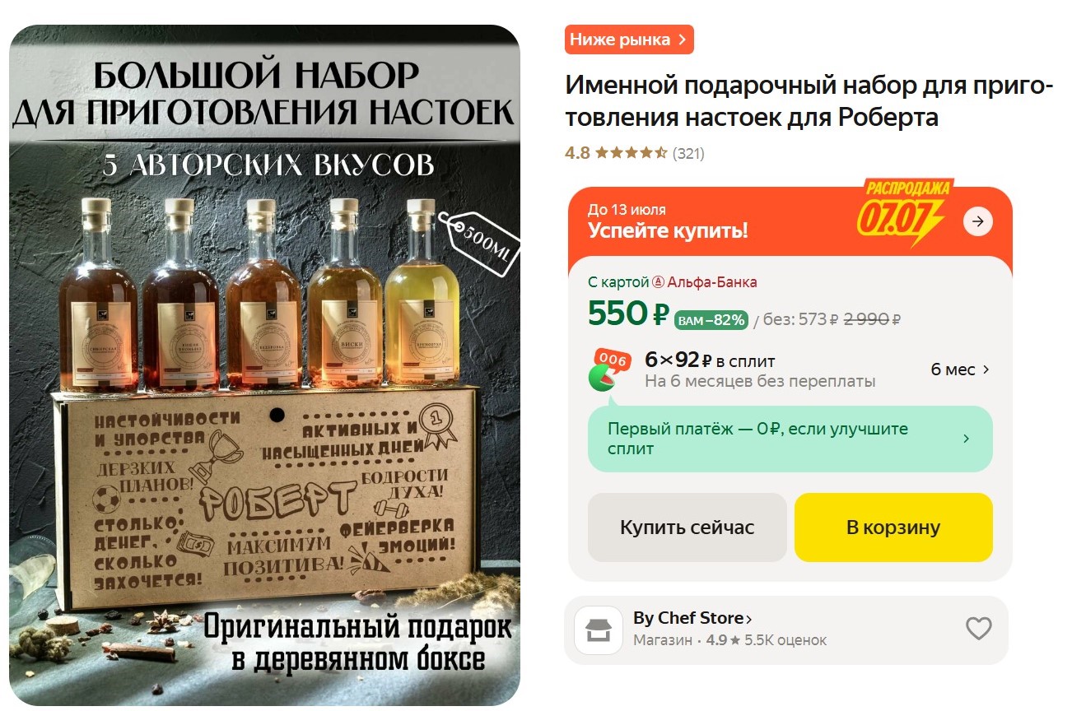Open the main product image
This screenshot has width=1072, height=711.
coord(265,365)
